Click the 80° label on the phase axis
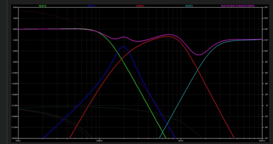Screen dimensions: 273x144 [265, 62]
